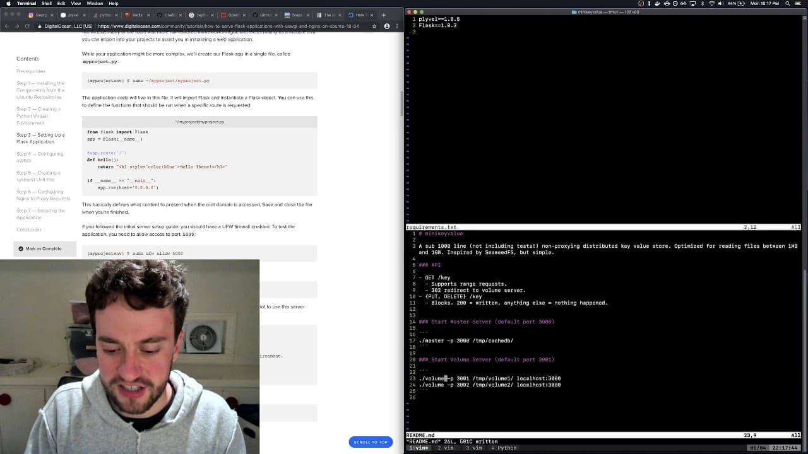
Task: Click the volume menu bar icon
Action: pyautogui.click(x=722, y=3)
